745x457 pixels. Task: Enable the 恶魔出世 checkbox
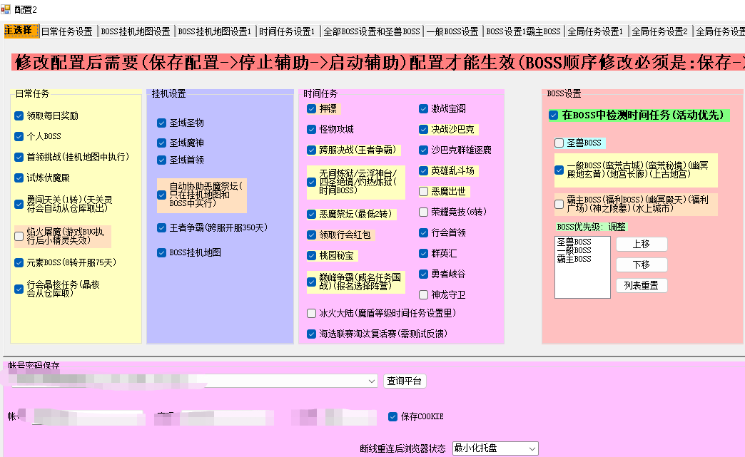coord(423,191)
